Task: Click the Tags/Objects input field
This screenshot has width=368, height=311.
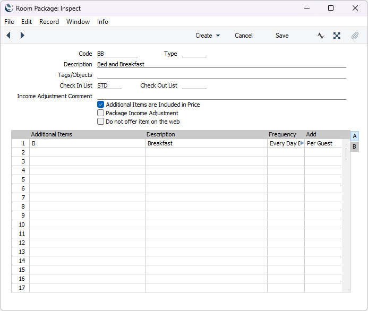Action: 221,75
